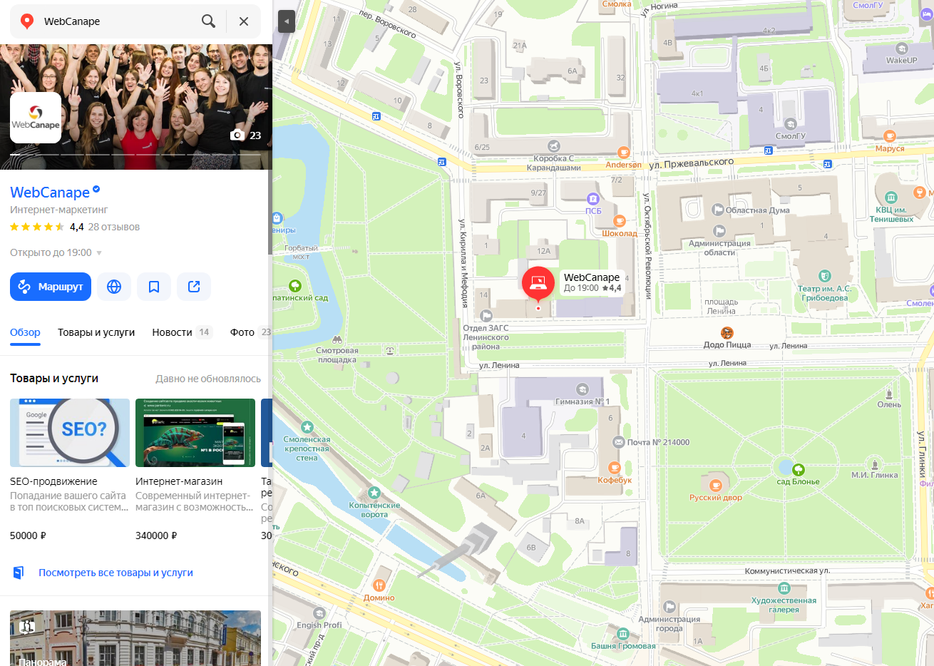Open the WebCanape organization title link

pyautogui.click(x=50, y=193)
